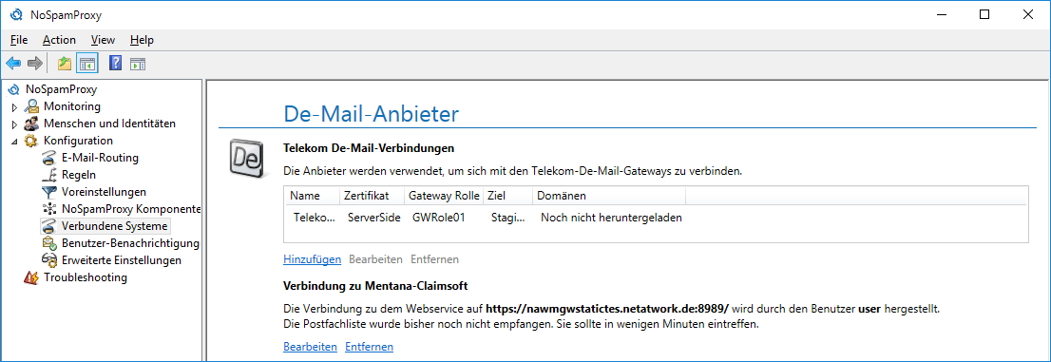Click the Konfiguration gear icon

tap(31, 141)
